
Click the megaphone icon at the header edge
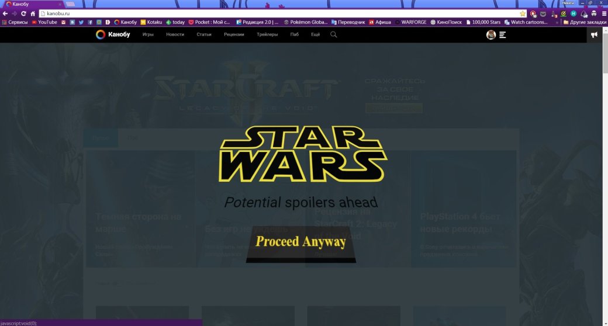click(594, 35)
